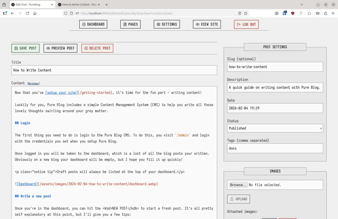338x219 pixels.
Task: Upload the chosen image file
Action: coord(238,199)
